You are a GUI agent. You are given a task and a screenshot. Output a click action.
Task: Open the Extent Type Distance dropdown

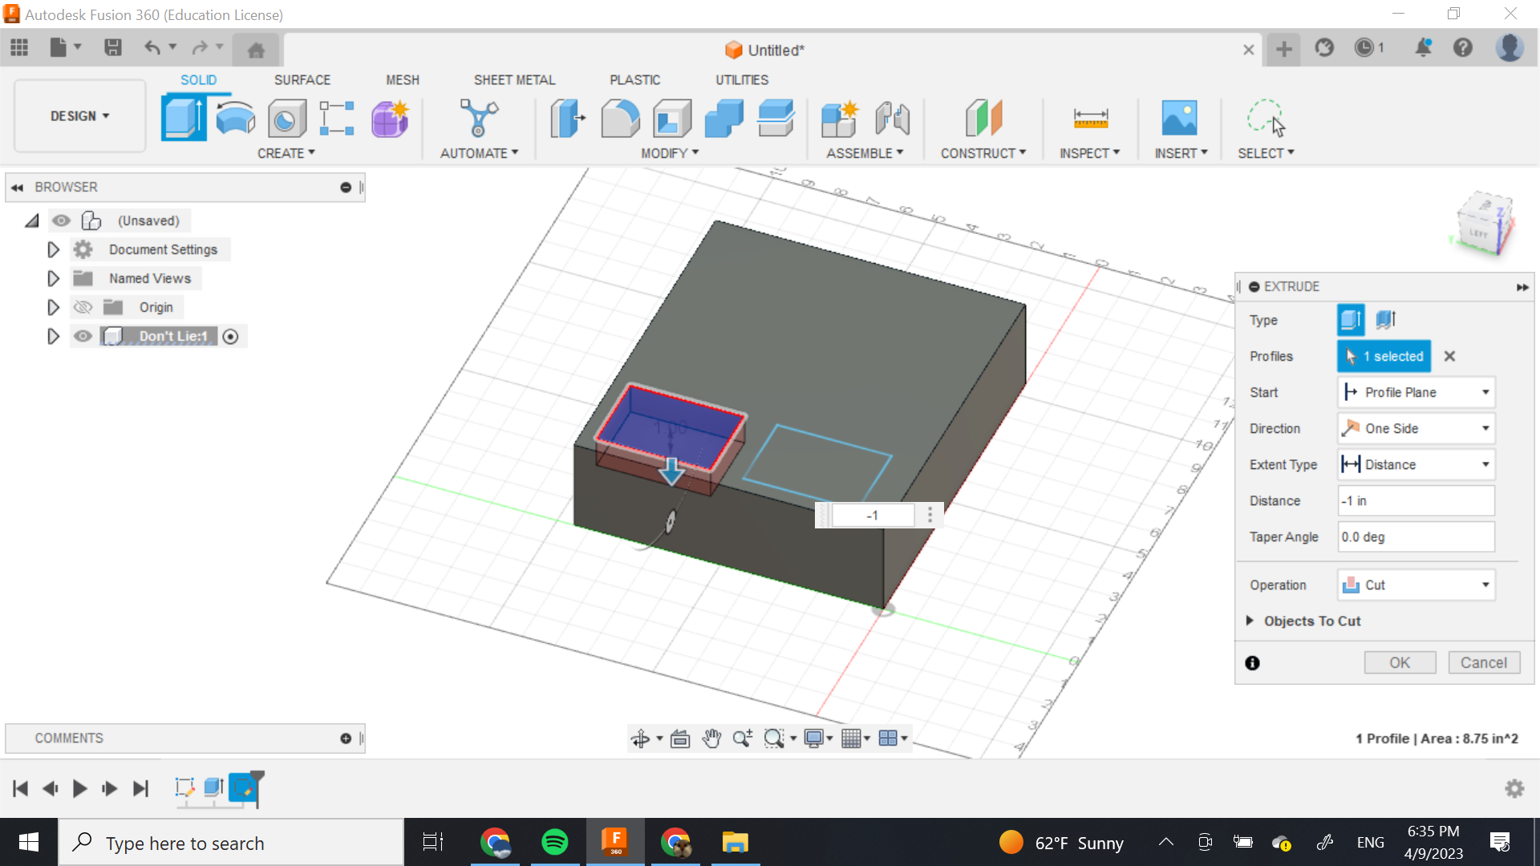tap(1416, 464)
